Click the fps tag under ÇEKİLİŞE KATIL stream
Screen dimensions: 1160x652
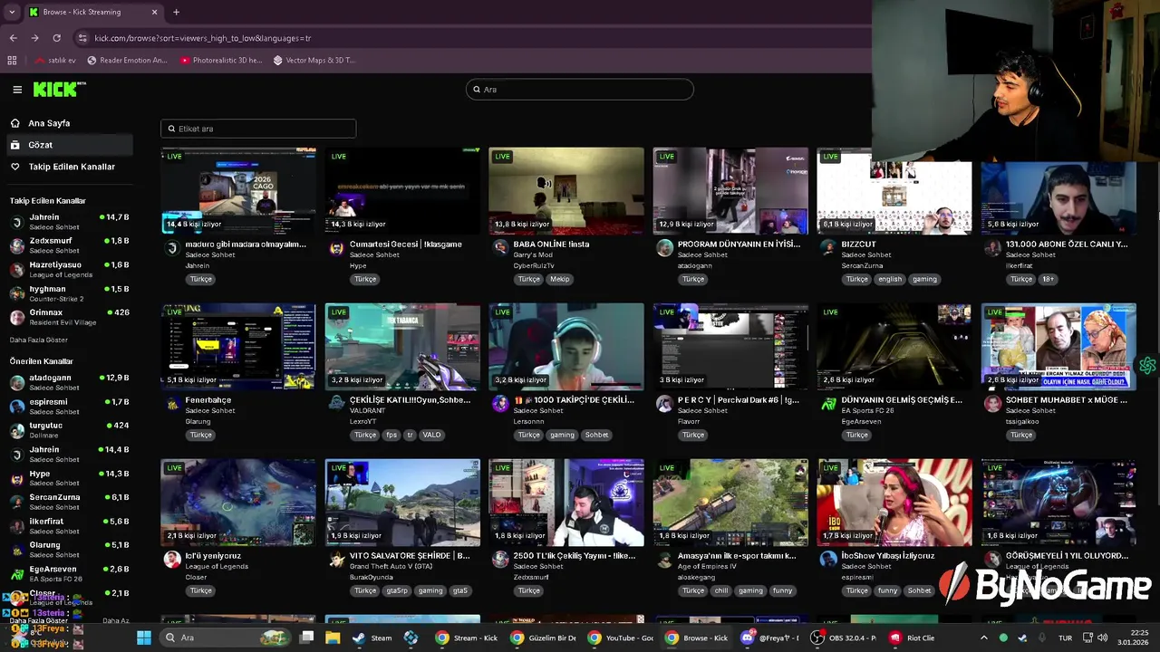391,435
